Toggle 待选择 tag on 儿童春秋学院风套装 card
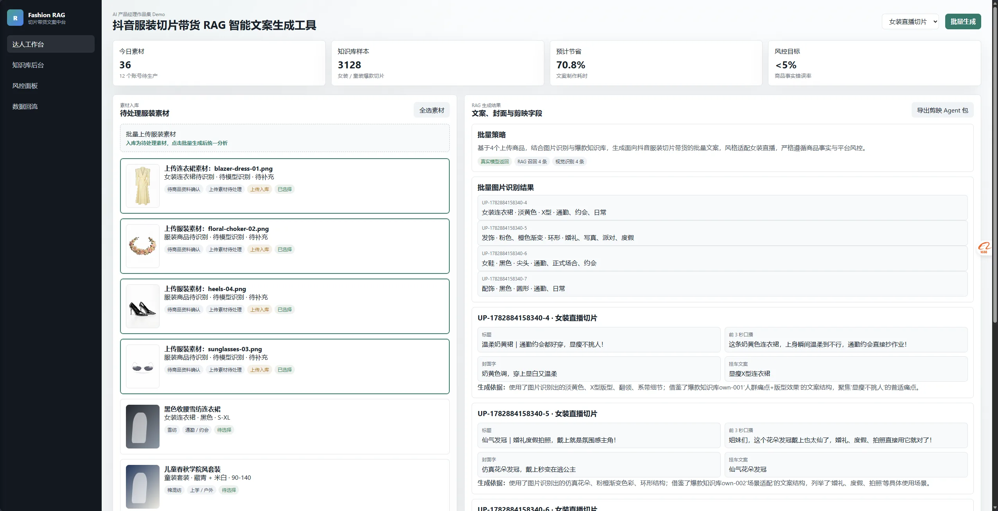998x511 pixels. pos(229,490)
